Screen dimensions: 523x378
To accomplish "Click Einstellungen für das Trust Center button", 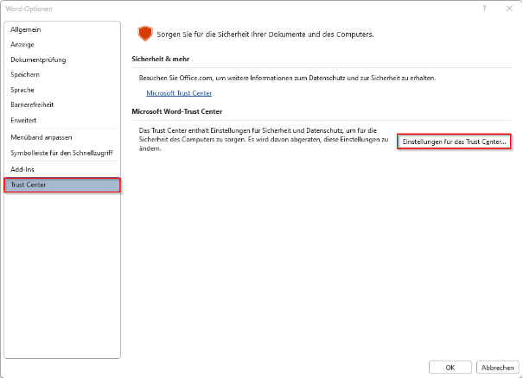I will click(454, 142).
